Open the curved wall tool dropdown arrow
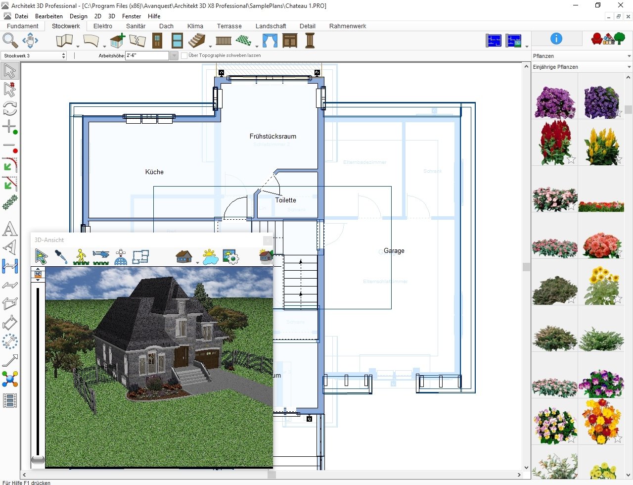Screen dimensions: 633x485 104,46
